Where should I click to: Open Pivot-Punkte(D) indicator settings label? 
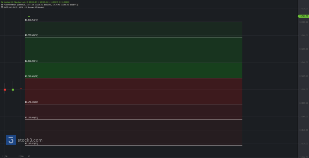coord(10,5)
